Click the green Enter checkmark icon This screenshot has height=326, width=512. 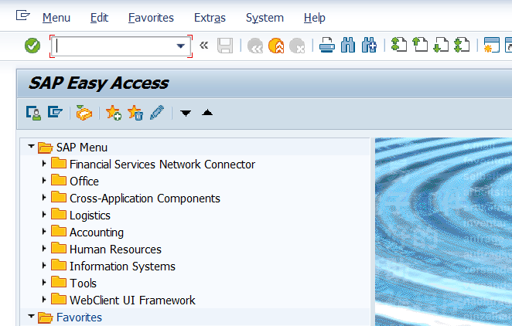point(32,46)
